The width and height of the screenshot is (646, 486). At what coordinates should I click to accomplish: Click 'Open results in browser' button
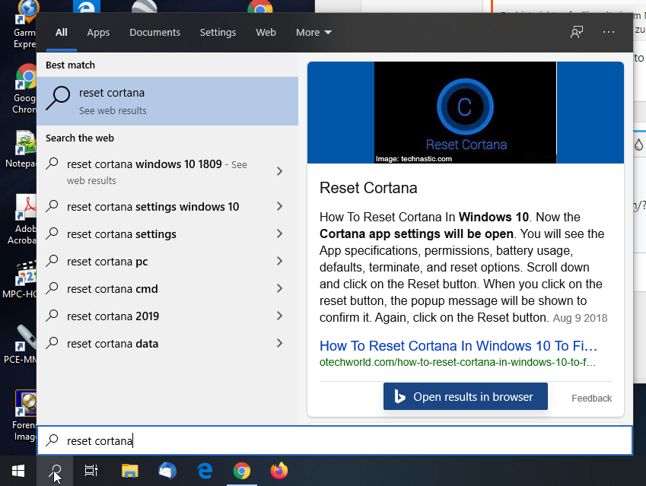465,396
